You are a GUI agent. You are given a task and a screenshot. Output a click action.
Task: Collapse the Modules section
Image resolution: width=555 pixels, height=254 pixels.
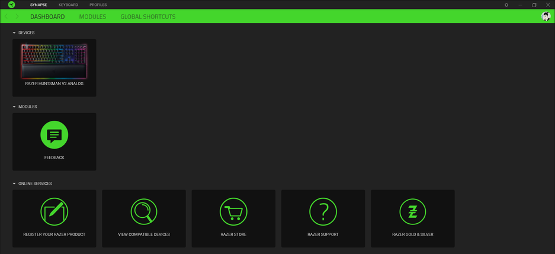(14, 107)
